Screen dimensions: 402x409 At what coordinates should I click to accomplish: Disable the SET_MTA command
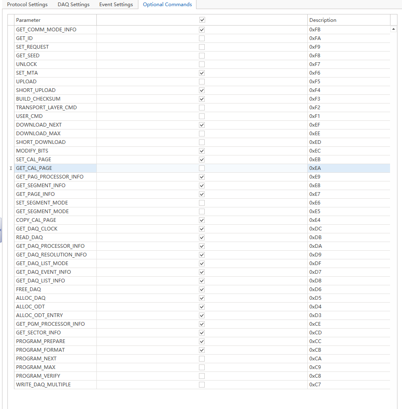(202, 73)
